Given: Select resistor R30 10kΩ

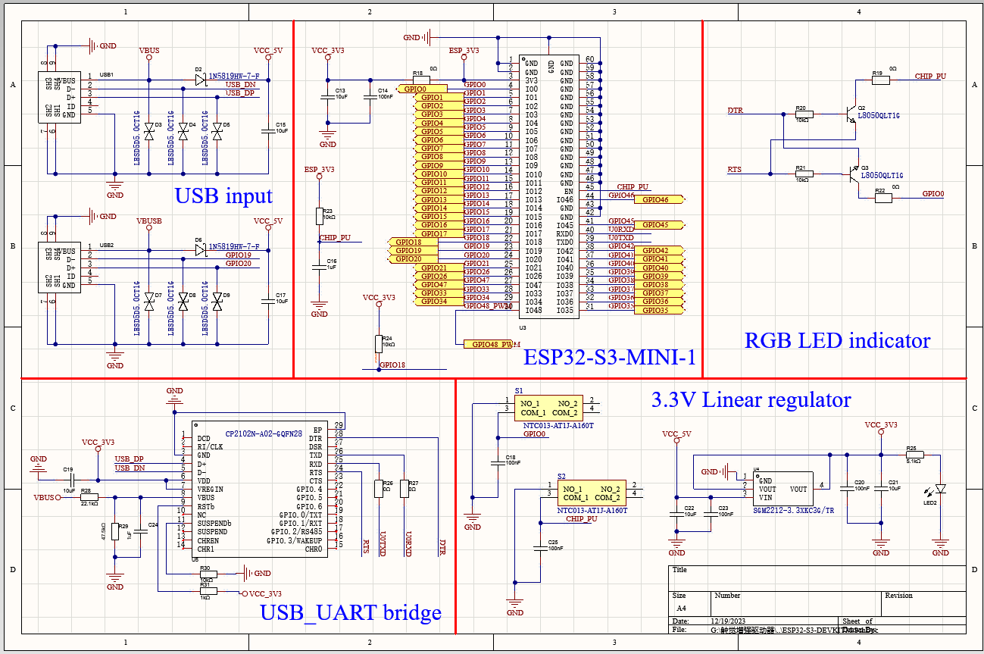Looking at the screenshot, I should point(208,574).
